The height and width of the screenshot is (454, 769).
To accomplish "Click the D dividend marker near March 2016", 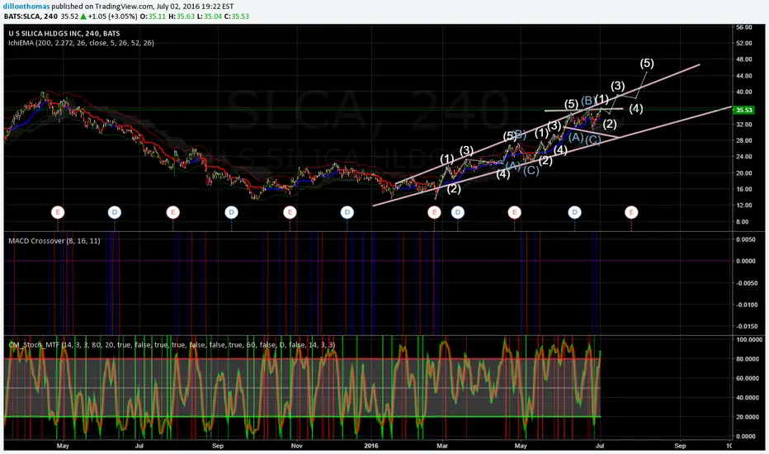I will pyautogui.click(x=458, y=212).
